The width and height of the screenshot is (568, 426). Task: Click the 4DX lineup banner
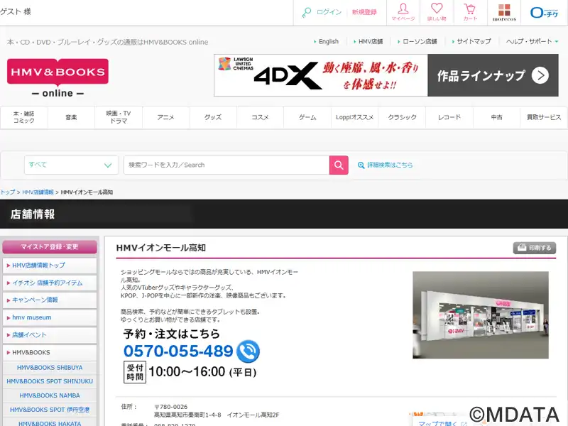tap(390, 75)
